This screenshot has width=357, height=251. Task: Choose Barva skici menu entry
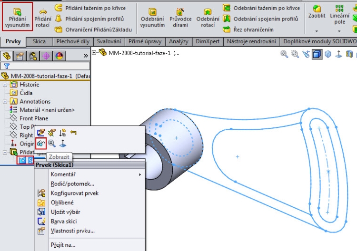[x=89, y=222]
